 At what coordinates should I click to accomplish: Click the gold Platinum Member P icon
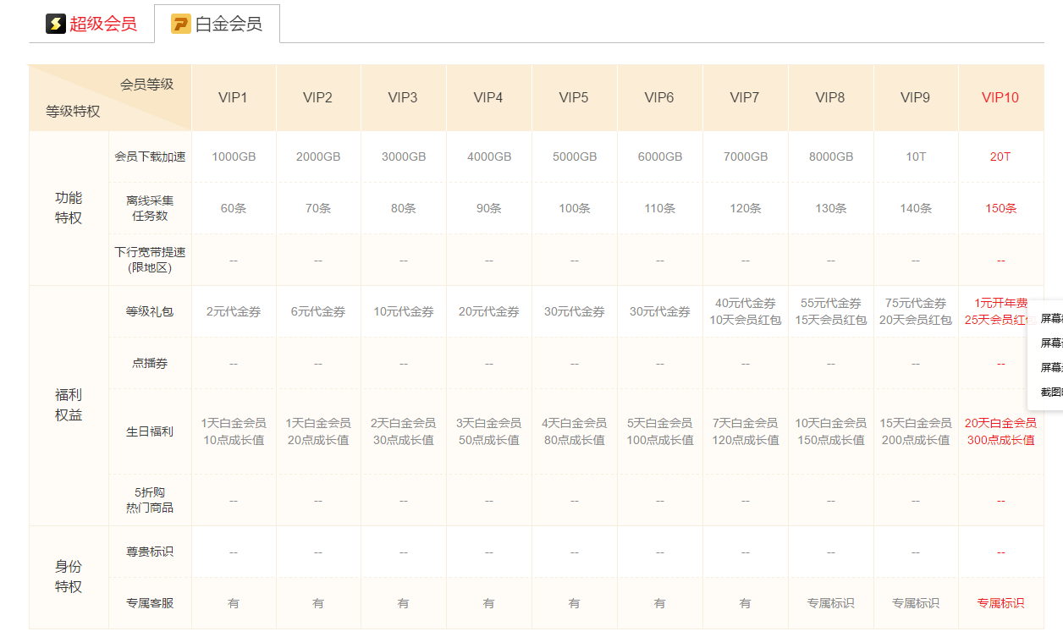click(180, 24)
